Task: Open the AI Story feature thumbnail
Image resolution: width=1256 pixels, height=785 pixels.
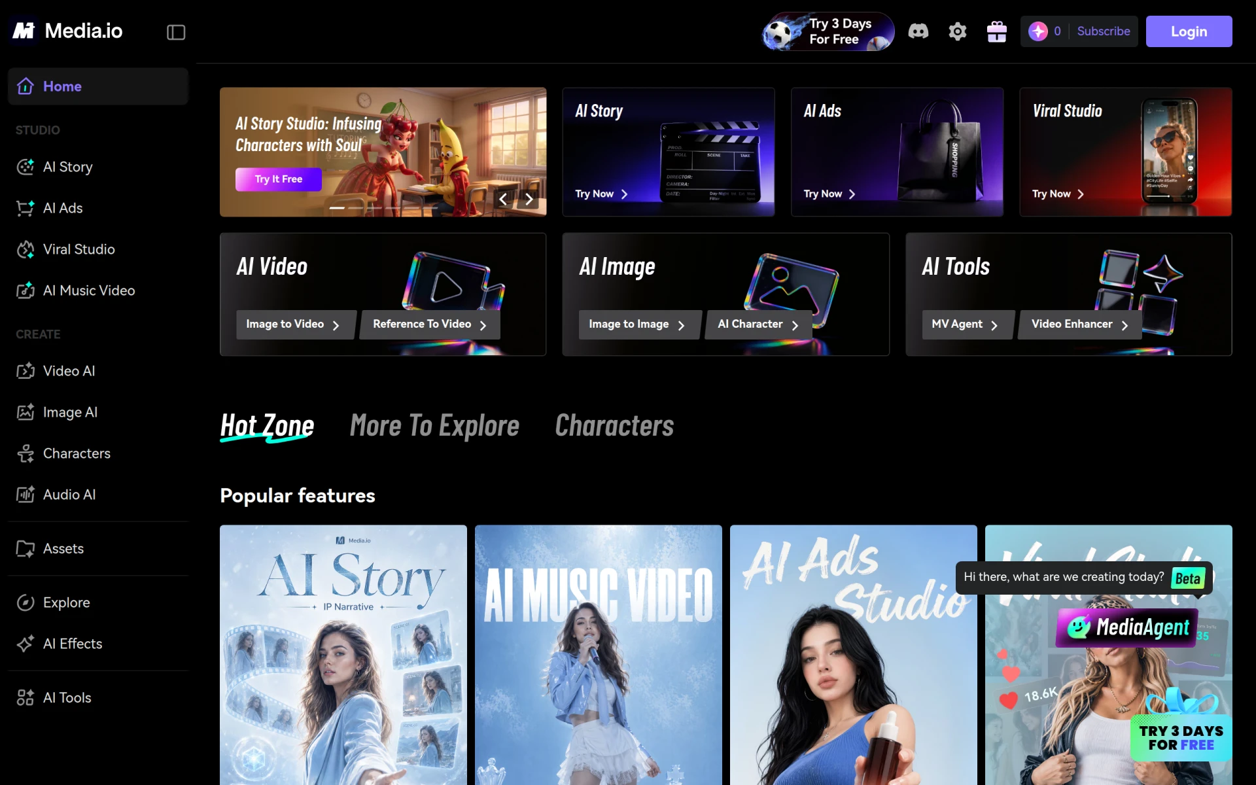Action: (343, 655)
